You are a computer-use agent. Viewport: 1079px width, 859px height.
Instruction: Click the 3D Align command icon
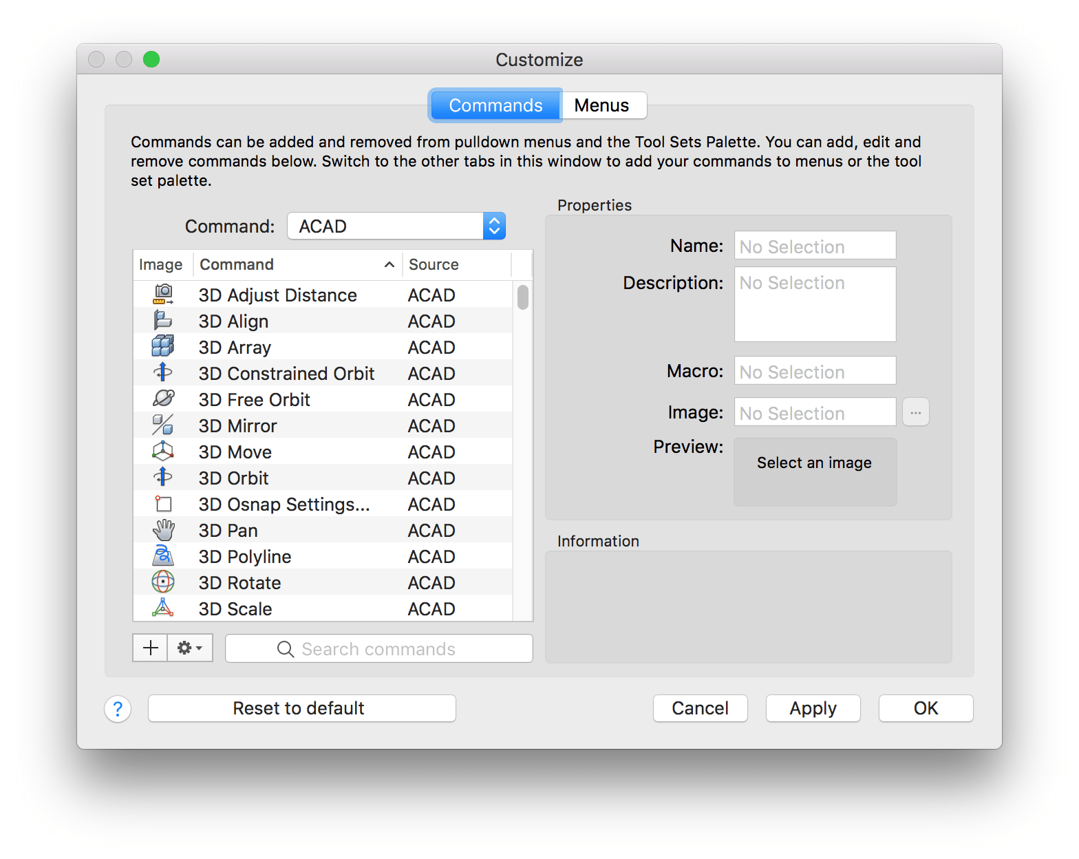point(163,321)
